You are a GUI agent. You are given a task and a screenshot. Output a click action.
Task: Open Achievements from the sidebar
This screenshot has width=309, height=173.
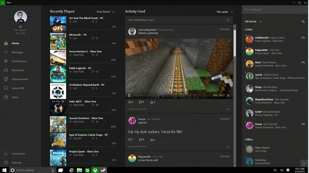pyautogui.click(x=16, y=79)
